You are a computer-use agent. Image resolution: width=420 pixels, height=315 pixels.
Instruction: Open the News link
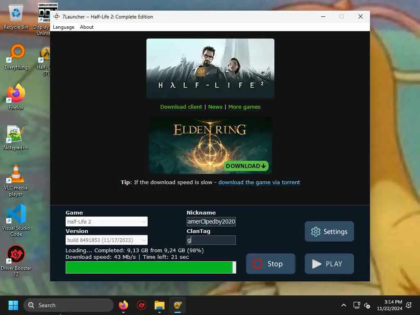click(215, 107)
